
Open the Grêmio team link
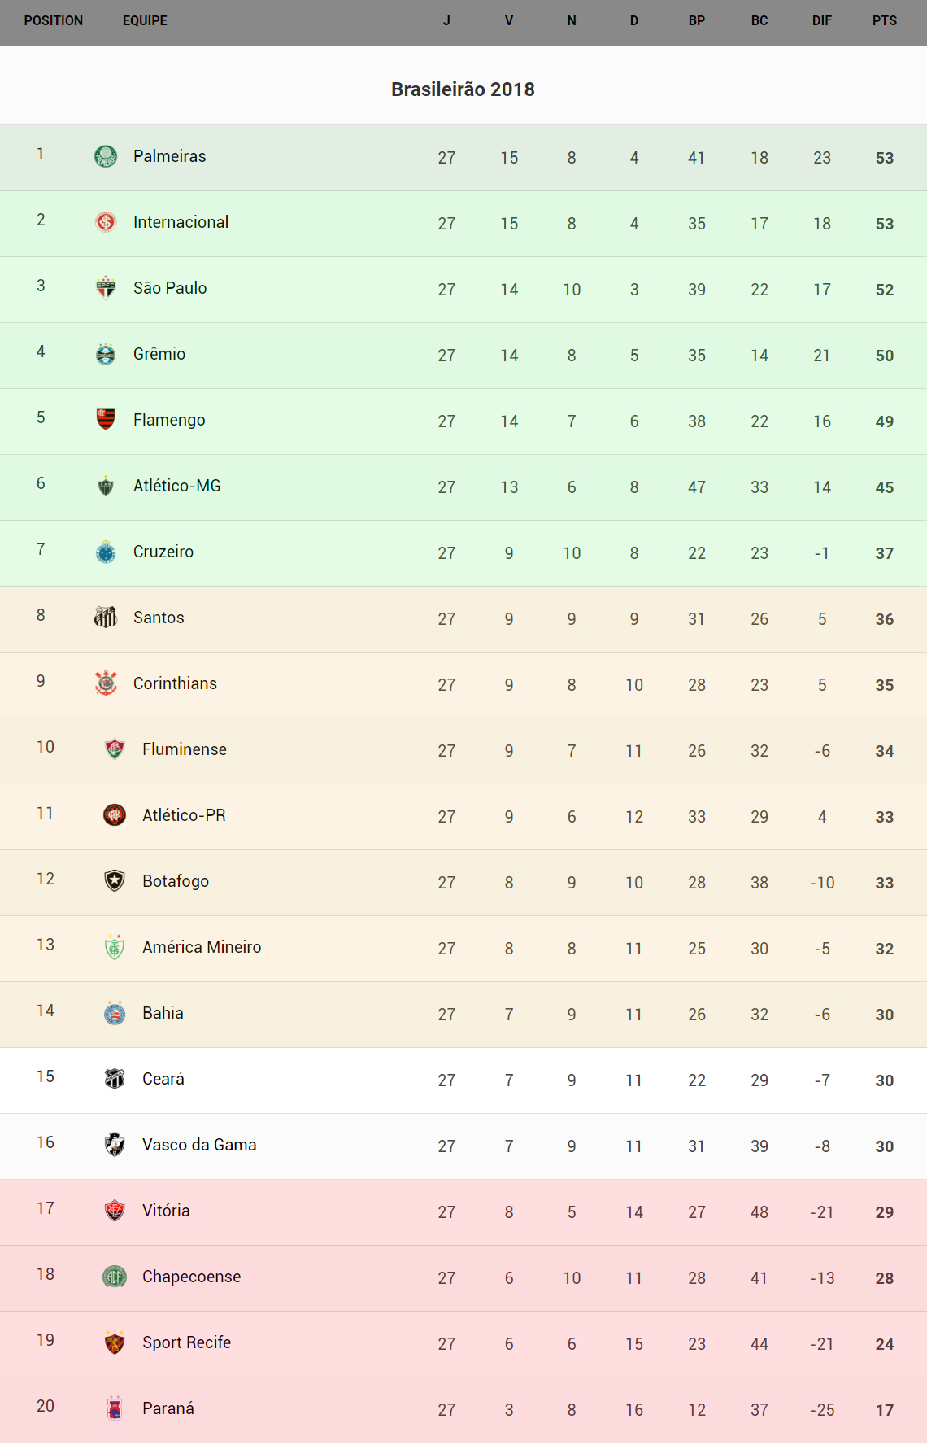click(159, 354)
